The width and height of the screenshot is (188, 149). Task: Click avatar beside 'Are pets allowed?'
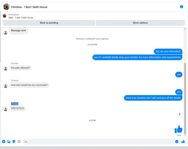tap(6, 68)
